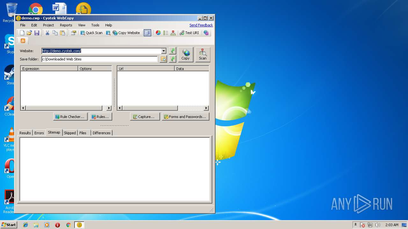Browse for save folder icon
The image size is (408, 229).
(x=163, y=59)
